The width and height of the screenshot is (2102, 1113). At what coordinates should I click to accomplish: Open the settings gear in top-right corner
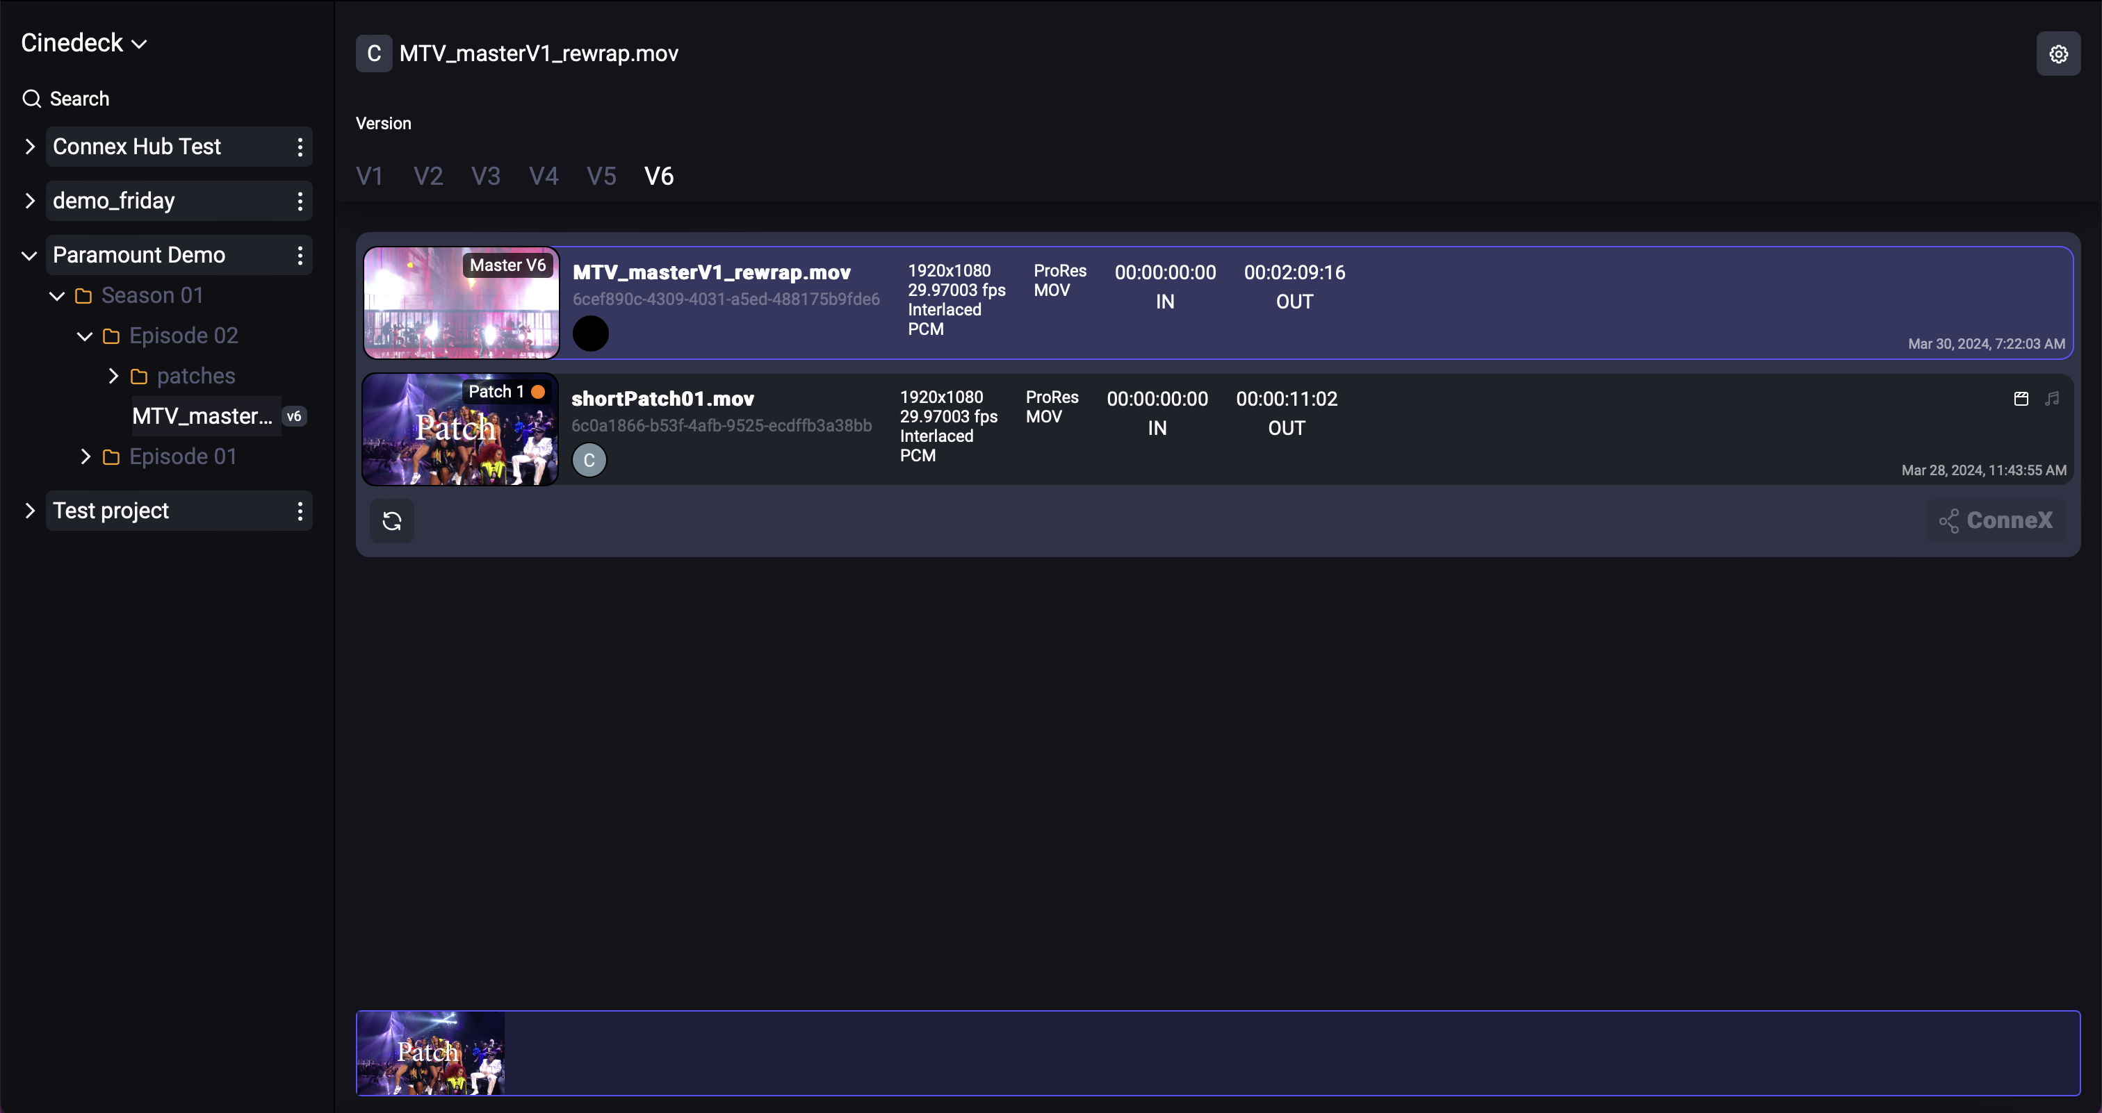[2060, 53]
